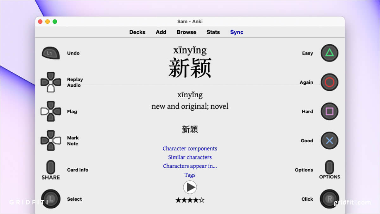Click the D-pad icon beside Flag
The image size is (380, 214).
click(51, 111)
